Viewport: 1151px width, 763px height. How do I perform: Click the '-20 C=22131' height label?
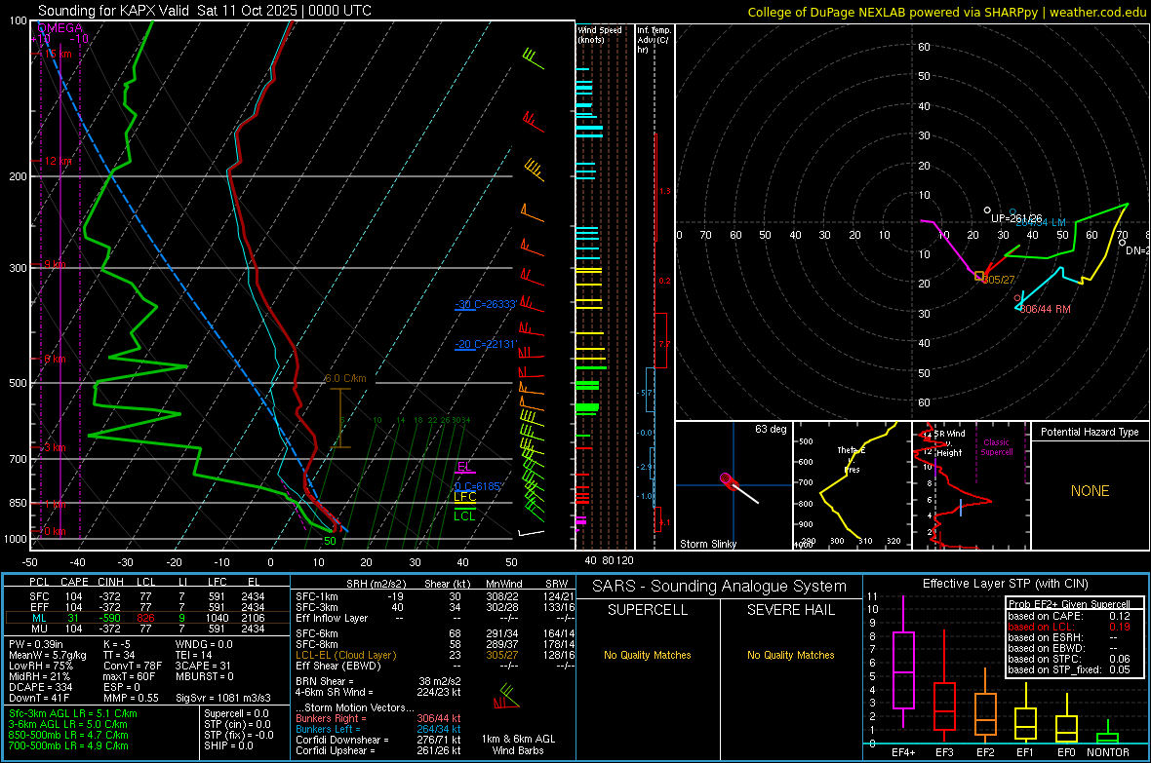click(x=485, y=344)
